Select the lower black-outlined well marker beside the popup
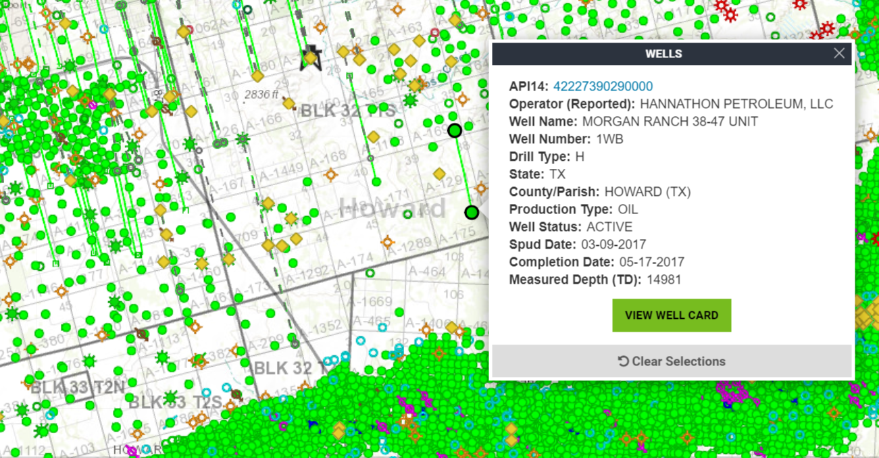This screenshot has height=458, width=879. [x=472, y=212]
